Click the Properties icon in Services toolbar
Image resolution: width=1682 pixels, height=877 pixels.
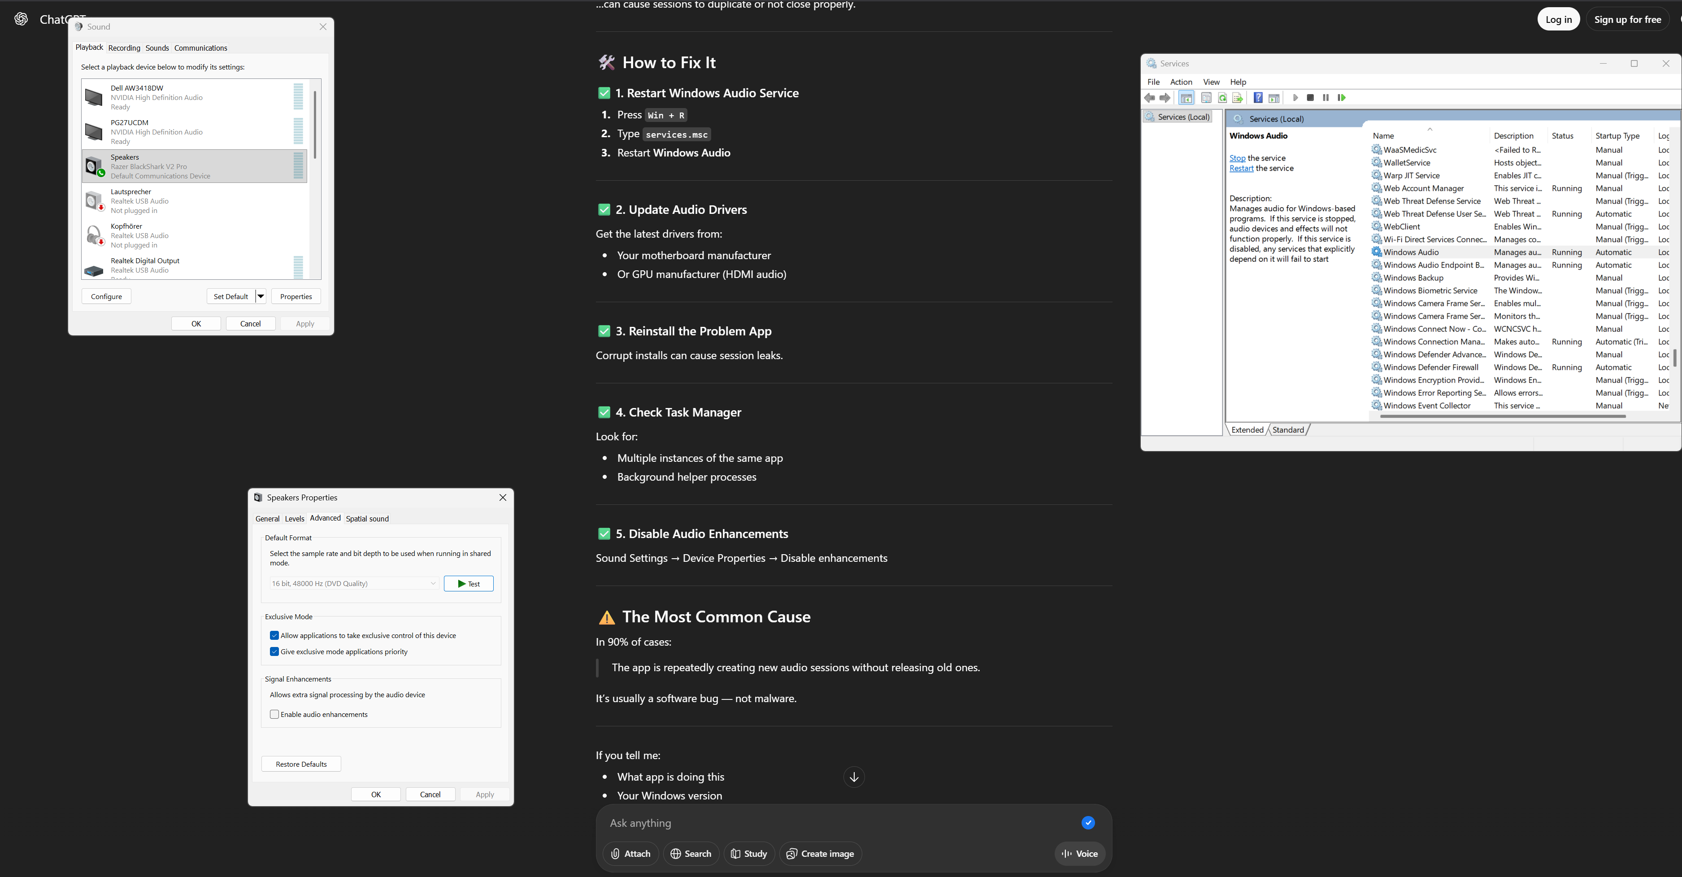tap(1206, 98)
